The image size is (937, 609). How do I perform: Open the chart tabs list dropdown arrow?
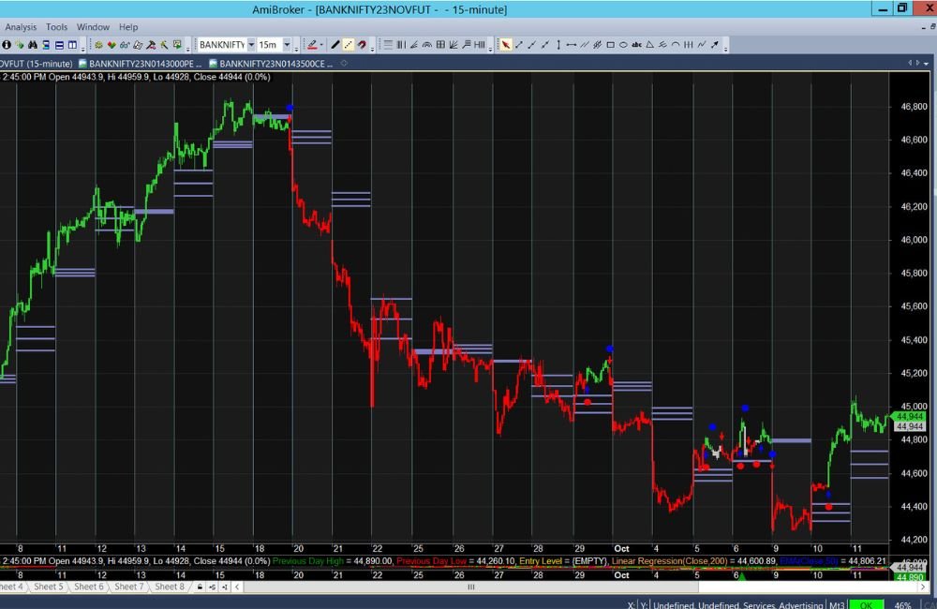tap(926, 64)
